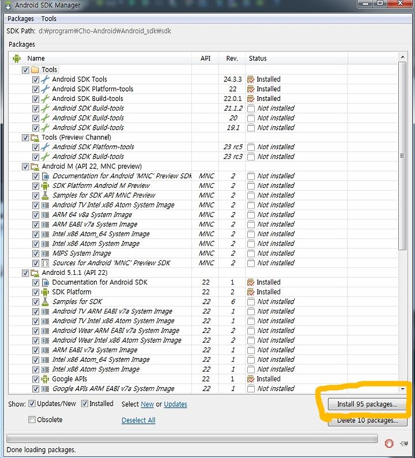Click the Android M folder icon
Image resolution: width=415 pixels, height=458 pixels.
[x=35, y=166]
